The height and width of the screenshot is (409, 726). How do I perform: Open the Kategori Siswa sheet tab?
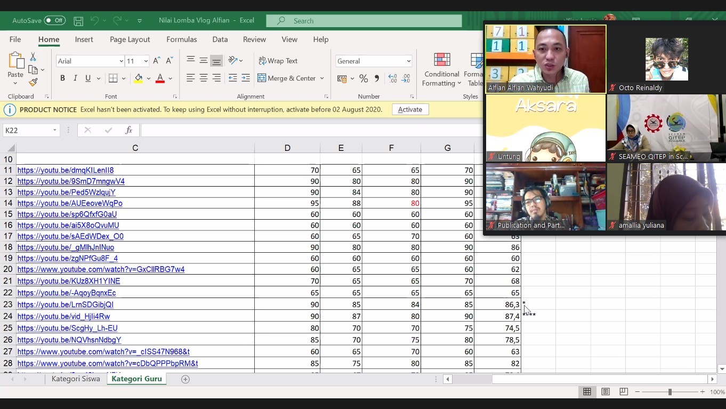[76, 379]
